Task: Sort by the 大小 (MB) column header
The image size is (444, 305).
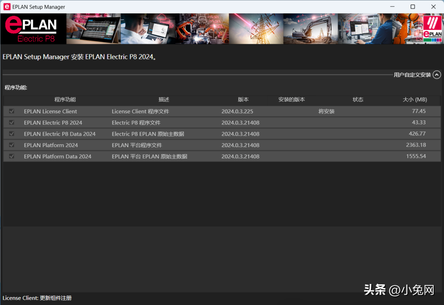Action: (x=415, y=100)
